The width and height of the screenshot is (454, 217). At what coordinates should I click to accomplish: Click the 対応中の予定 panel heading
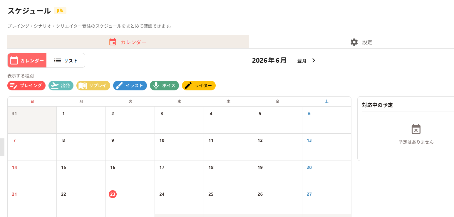377,105
